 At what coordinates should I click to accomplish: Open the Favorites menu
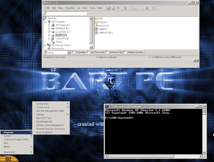[x=70, y=8]
